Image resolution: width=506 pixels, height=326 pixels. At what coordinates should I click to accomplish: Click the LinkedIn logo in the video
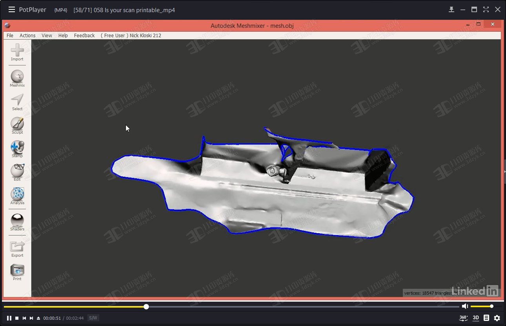tap(475, 291)
